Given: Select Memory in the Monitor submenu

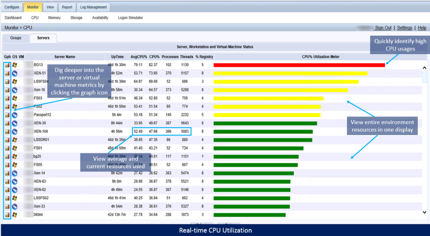Looking at the screenshot, I should point(54,18).
